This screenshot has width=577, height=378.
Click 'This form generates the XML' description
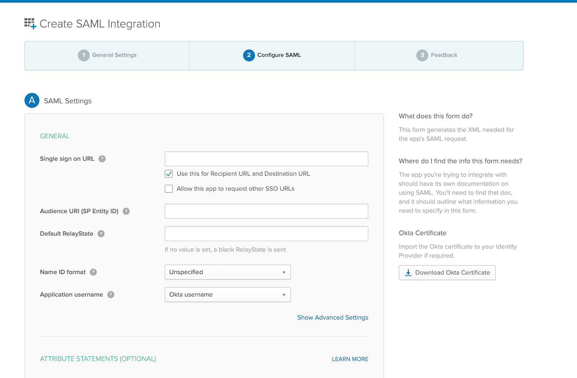tap(456, 134)
